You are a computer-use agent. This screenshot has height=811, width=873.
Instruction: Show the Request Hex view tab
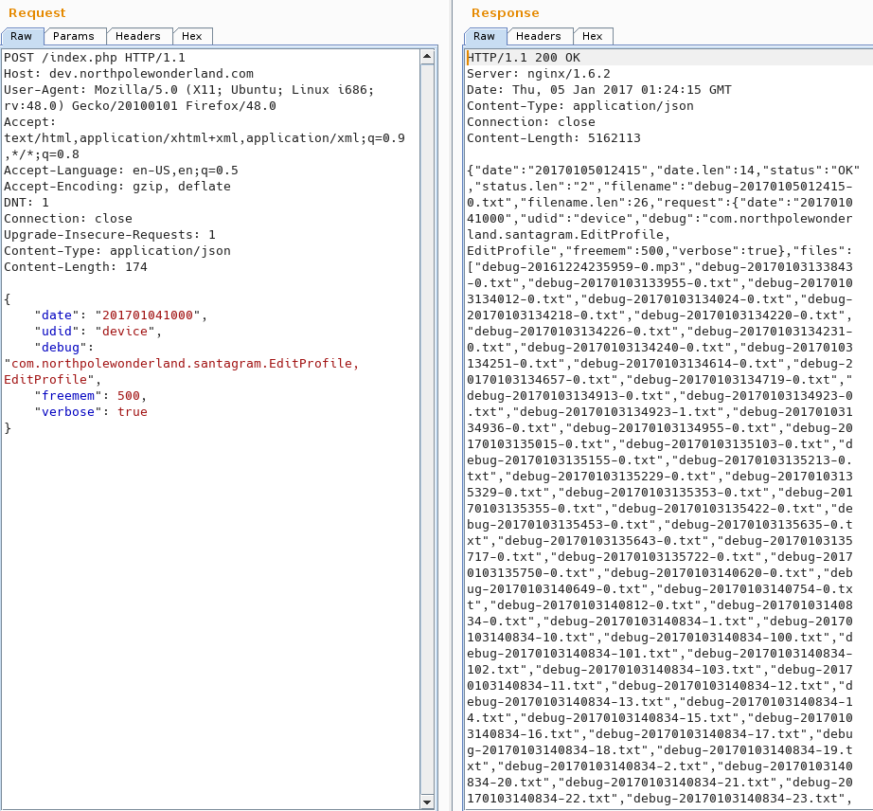click(192, 36)
